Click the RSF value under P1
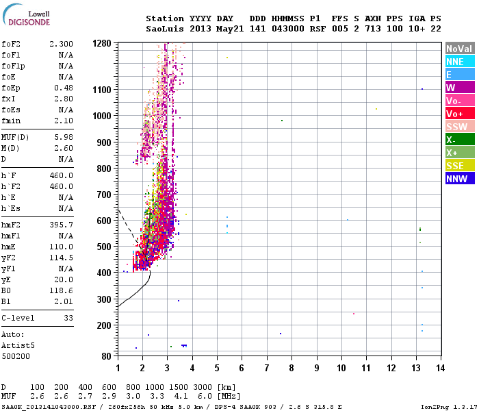Image resolution: width=479 pixels, height=411 pixels. (x=318, y=29)
